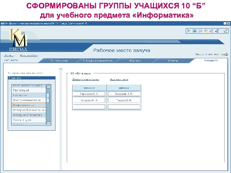Select История Древнего мира in subjects list
Image resolution: width=231 pixels, height=173 pixels.
tap(29, 110)
